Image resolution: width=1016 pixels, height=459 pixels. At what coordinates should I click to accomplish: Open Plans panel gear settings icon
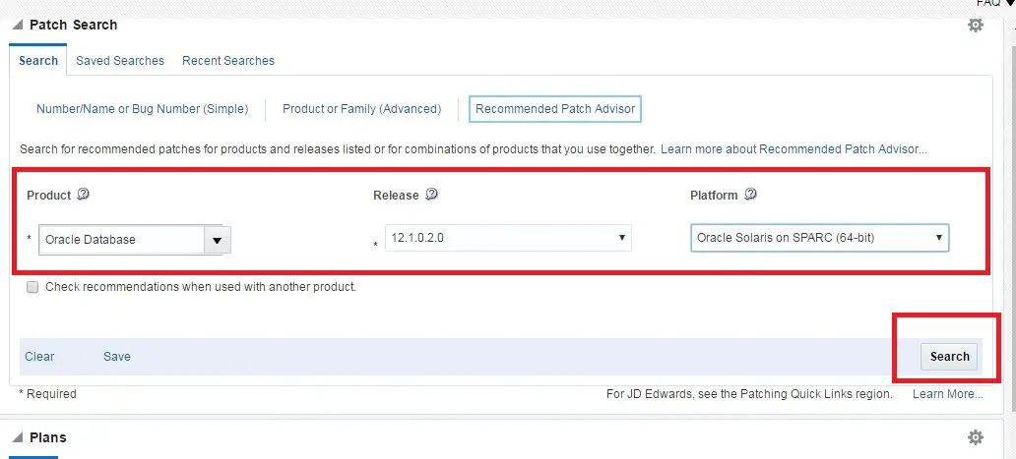976,437
